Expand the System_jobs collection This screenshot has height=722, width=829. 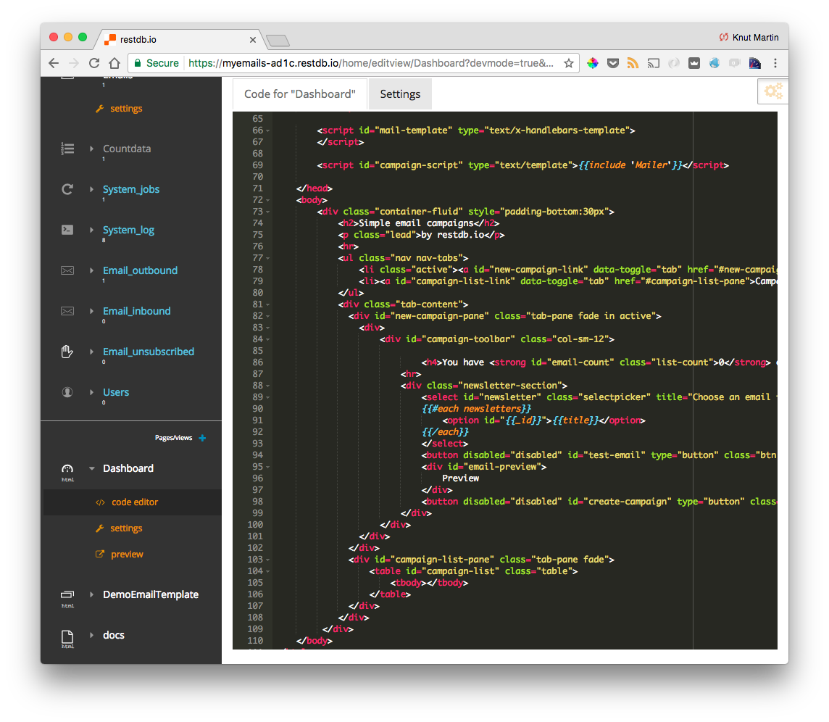91,189
